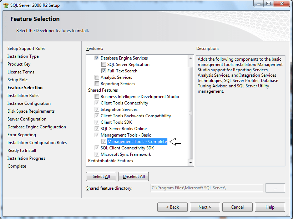The height and width of the screenshot is (220, 293).
Task: Click the Select All button
Action: (101, 176)
